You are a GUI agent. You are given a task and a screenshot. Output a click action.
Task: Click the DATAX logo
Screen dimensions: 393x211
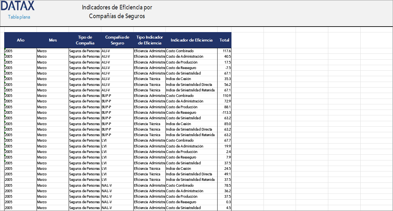(18, 6)
